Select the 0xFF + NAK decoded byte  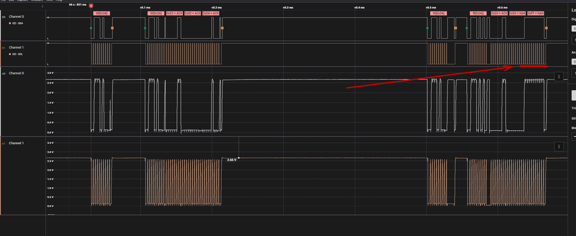tap(536, 13)
